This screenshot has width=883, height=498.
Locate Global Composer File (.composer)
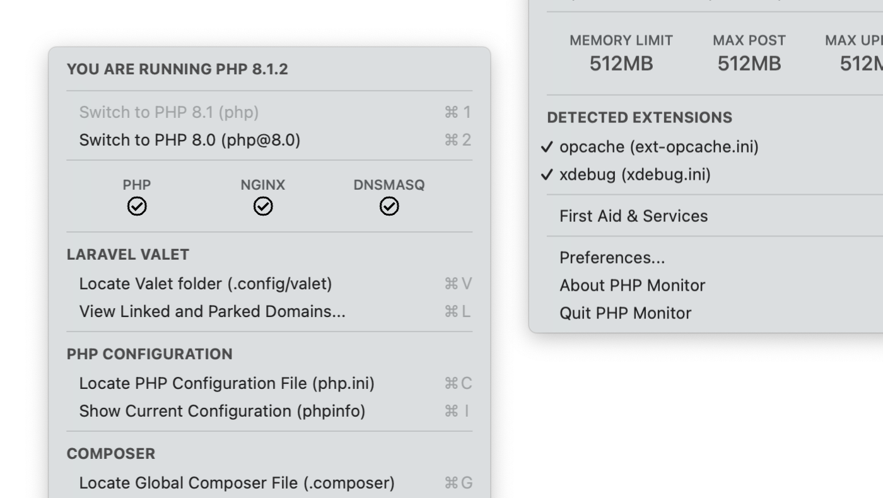(269, 483)
